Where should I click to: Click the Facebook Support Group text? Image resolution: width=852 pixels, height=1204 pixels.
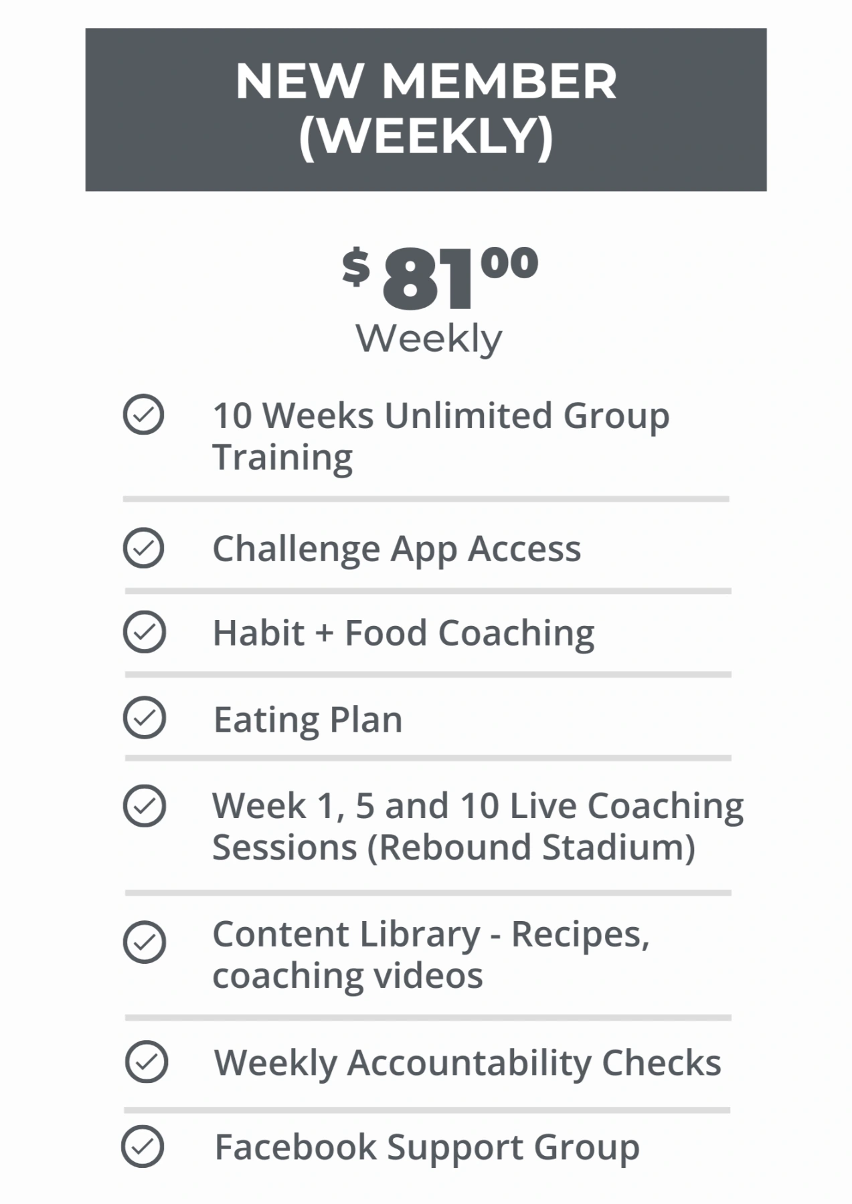pyautogui.click(x=426, y=1147)
